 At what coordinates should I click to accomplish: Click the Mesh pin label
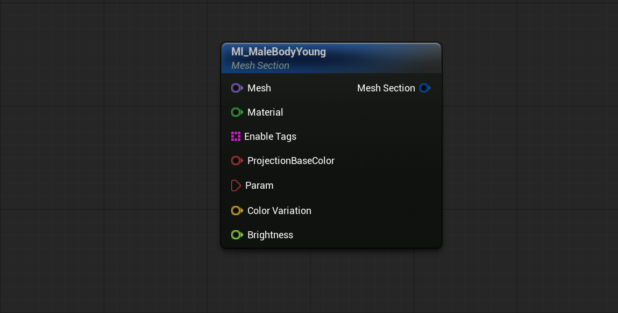tap(259, 88)
